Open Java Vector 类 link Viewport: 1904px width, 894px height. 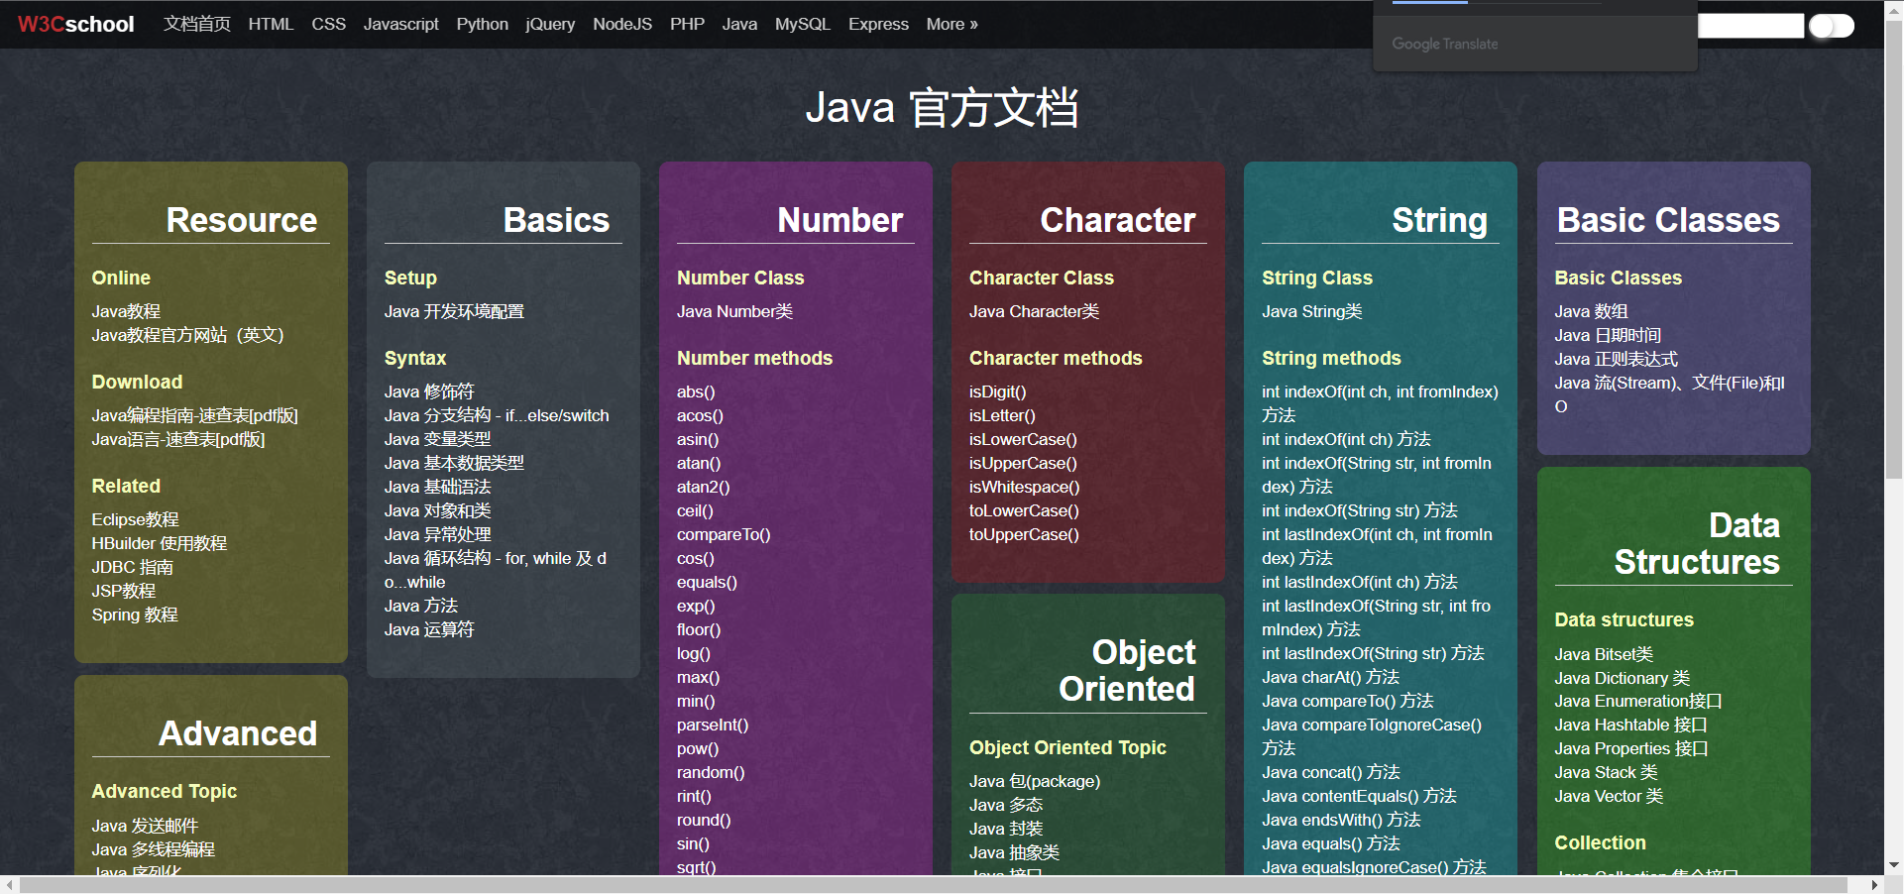pyautogui.click(x=1609, y=796)
